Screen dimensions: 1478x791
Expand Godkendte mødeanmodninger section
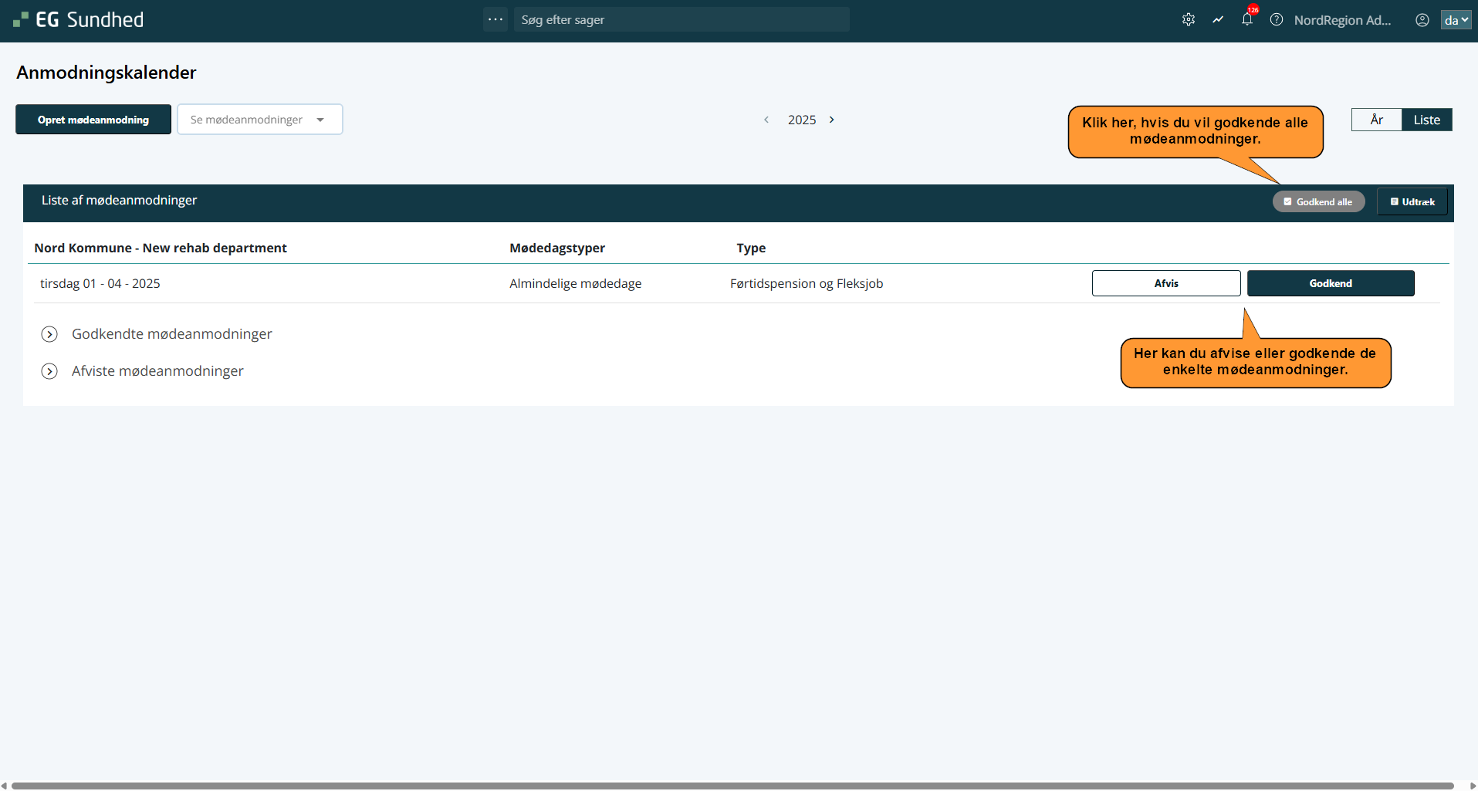(49, 334)
